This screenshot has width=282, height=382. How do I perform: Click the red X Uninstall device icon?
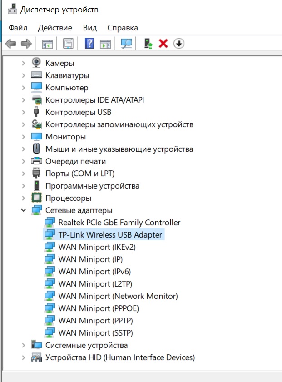point(163,44)
